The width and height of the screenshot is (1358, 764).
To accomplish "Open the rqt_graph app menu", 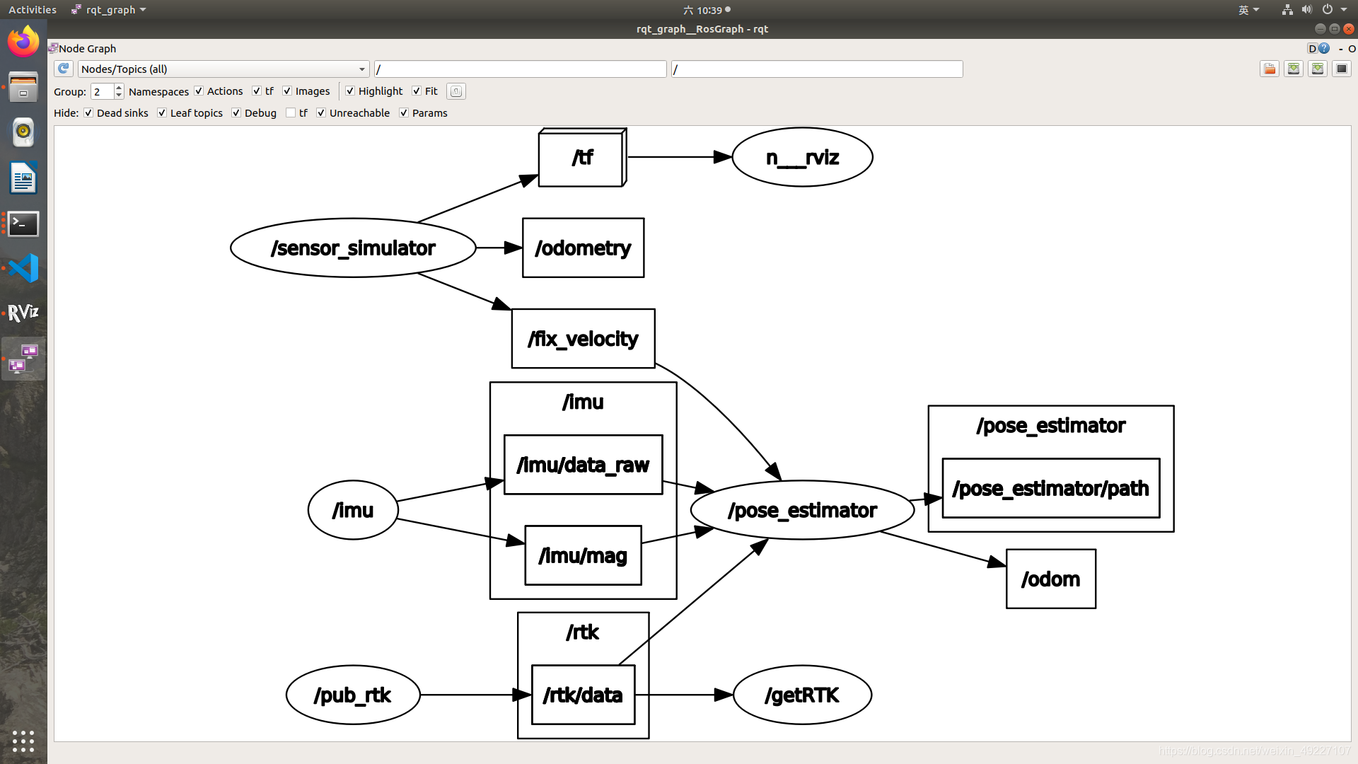I will [x=110, y=10].
